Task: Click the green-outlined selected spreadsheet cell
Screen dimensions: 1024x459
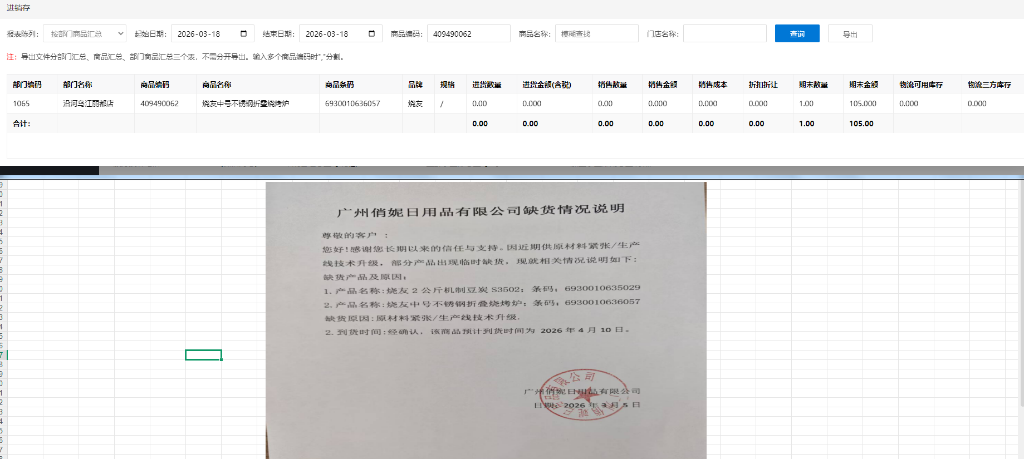Action: [x=203, y=355]
